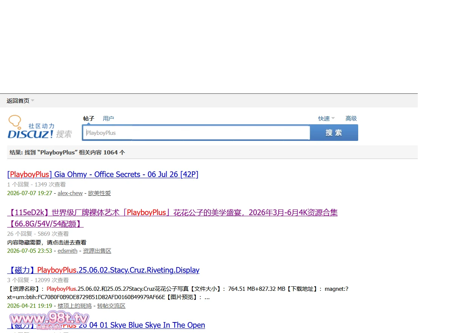Click the blue 搜索 button

point(334,133)
